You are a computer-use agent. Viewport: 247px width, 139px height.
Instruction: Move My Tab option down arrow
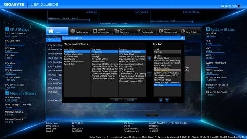pyautogui.click(x=167, y=100)
